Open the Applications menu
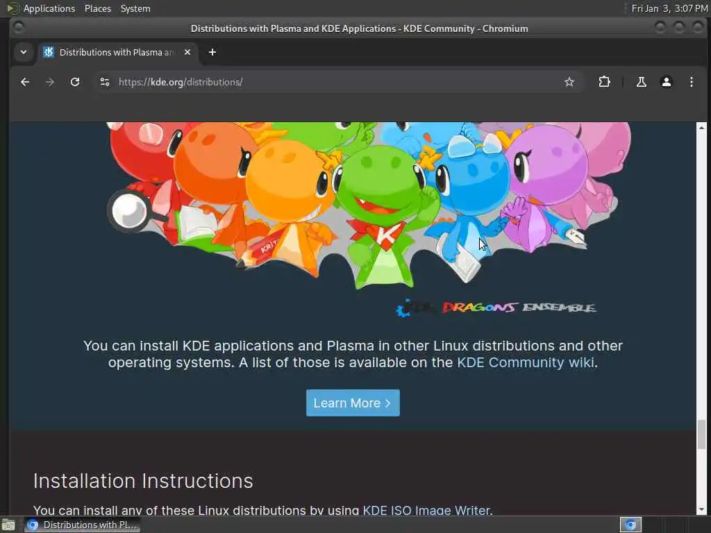The image size is (711, 533). click(49, 8)
